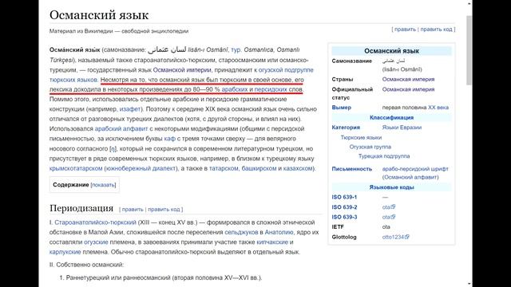The width and height of the screenshot is (511, 287).
Task: Open the top 'править код' link
Action: 436,29
